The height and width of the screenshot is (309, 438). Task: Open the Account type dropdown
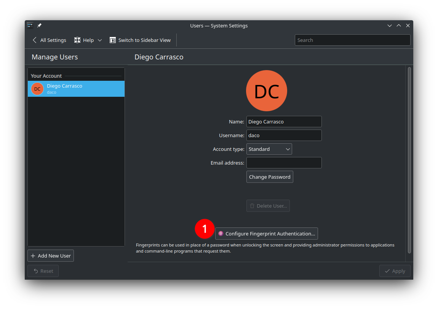click(x=269, y=149)
